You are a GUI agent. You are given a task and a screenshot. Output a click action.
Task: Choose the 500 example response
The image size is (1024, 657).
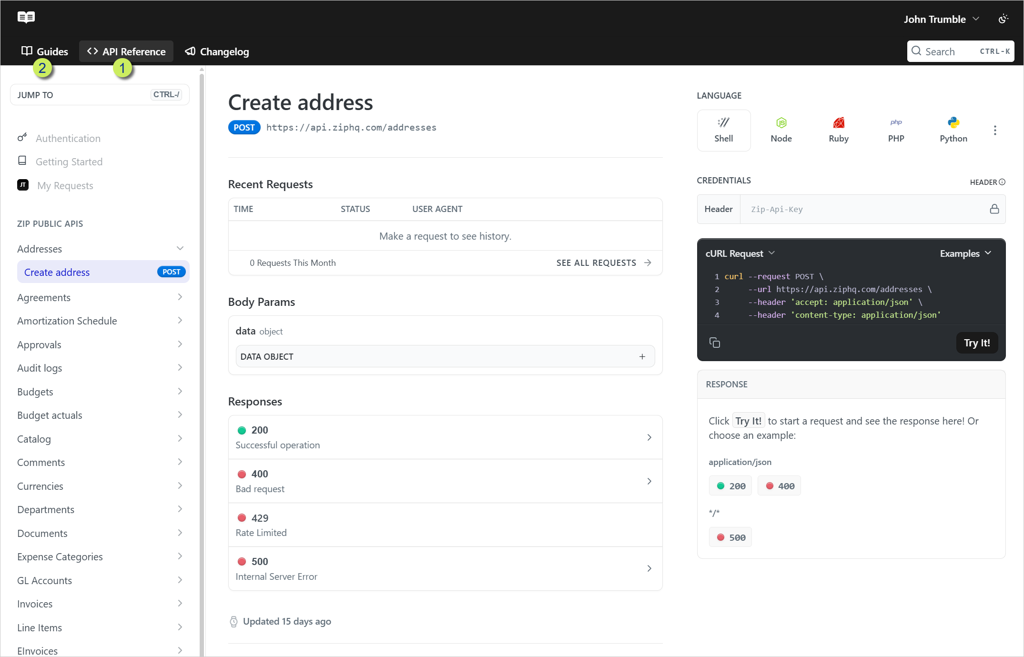730,537
